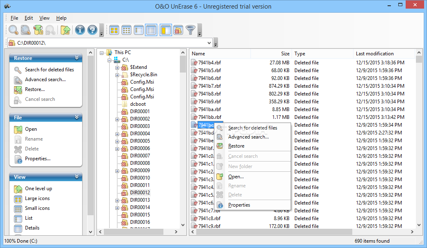
Task: Click Restore... in the Restore panel
Action: (35, 89)
